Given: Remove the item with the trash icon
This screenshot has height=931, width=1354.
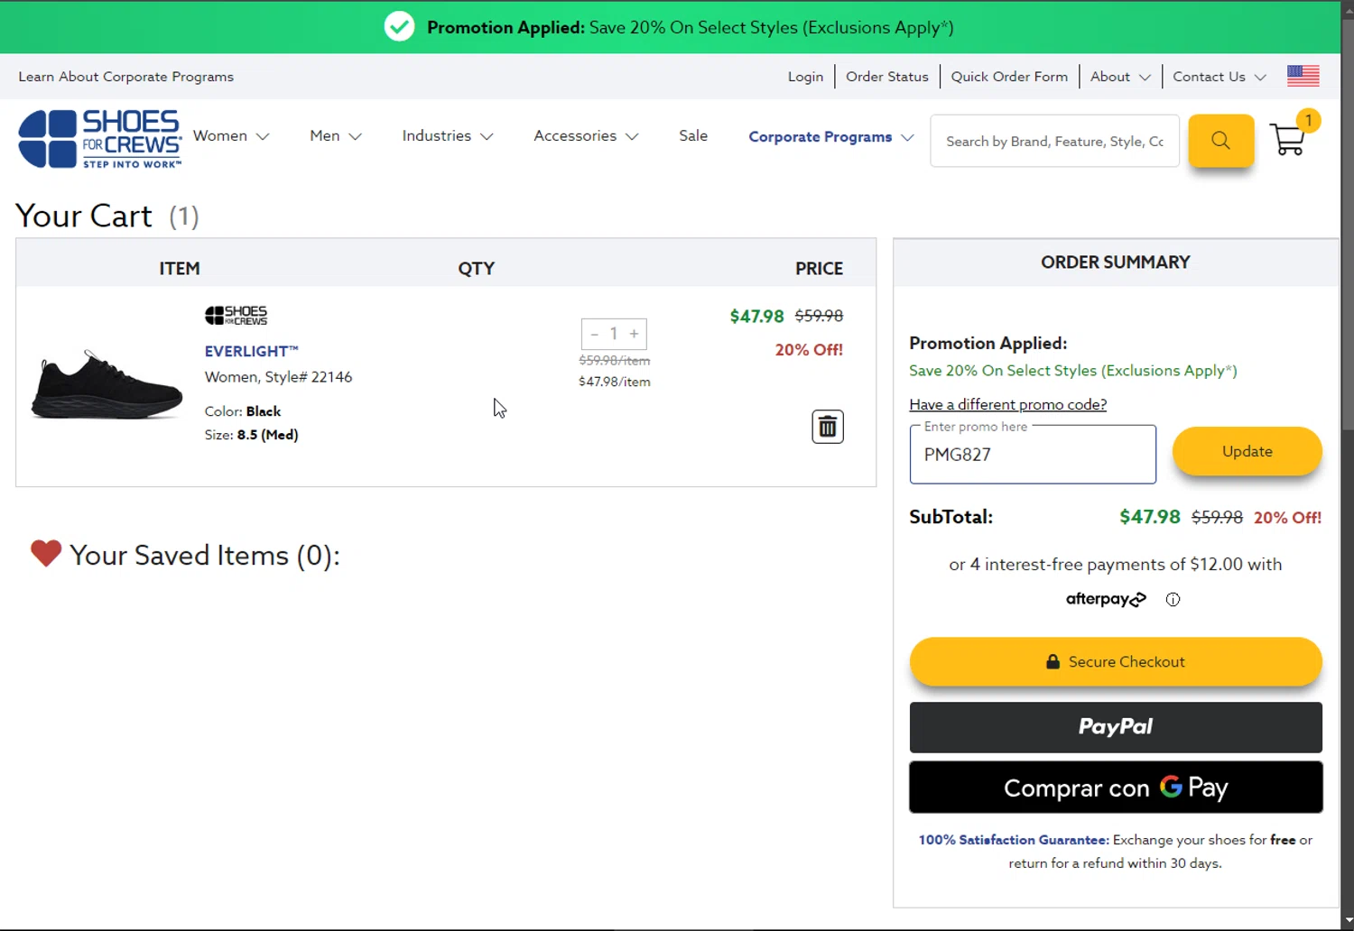Looking at the screenshot, I should [x=827, y=427].
